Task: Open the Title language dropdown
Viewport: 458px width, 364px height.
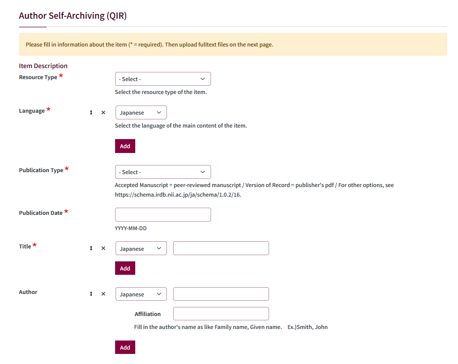Action: [x=141, y=248]
